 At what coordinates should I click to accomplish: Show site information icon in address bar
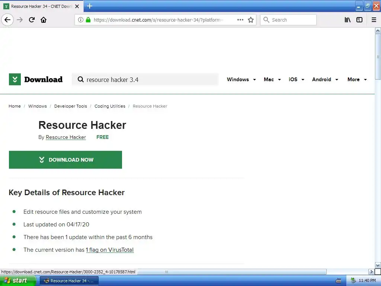[x=81, y=20]
